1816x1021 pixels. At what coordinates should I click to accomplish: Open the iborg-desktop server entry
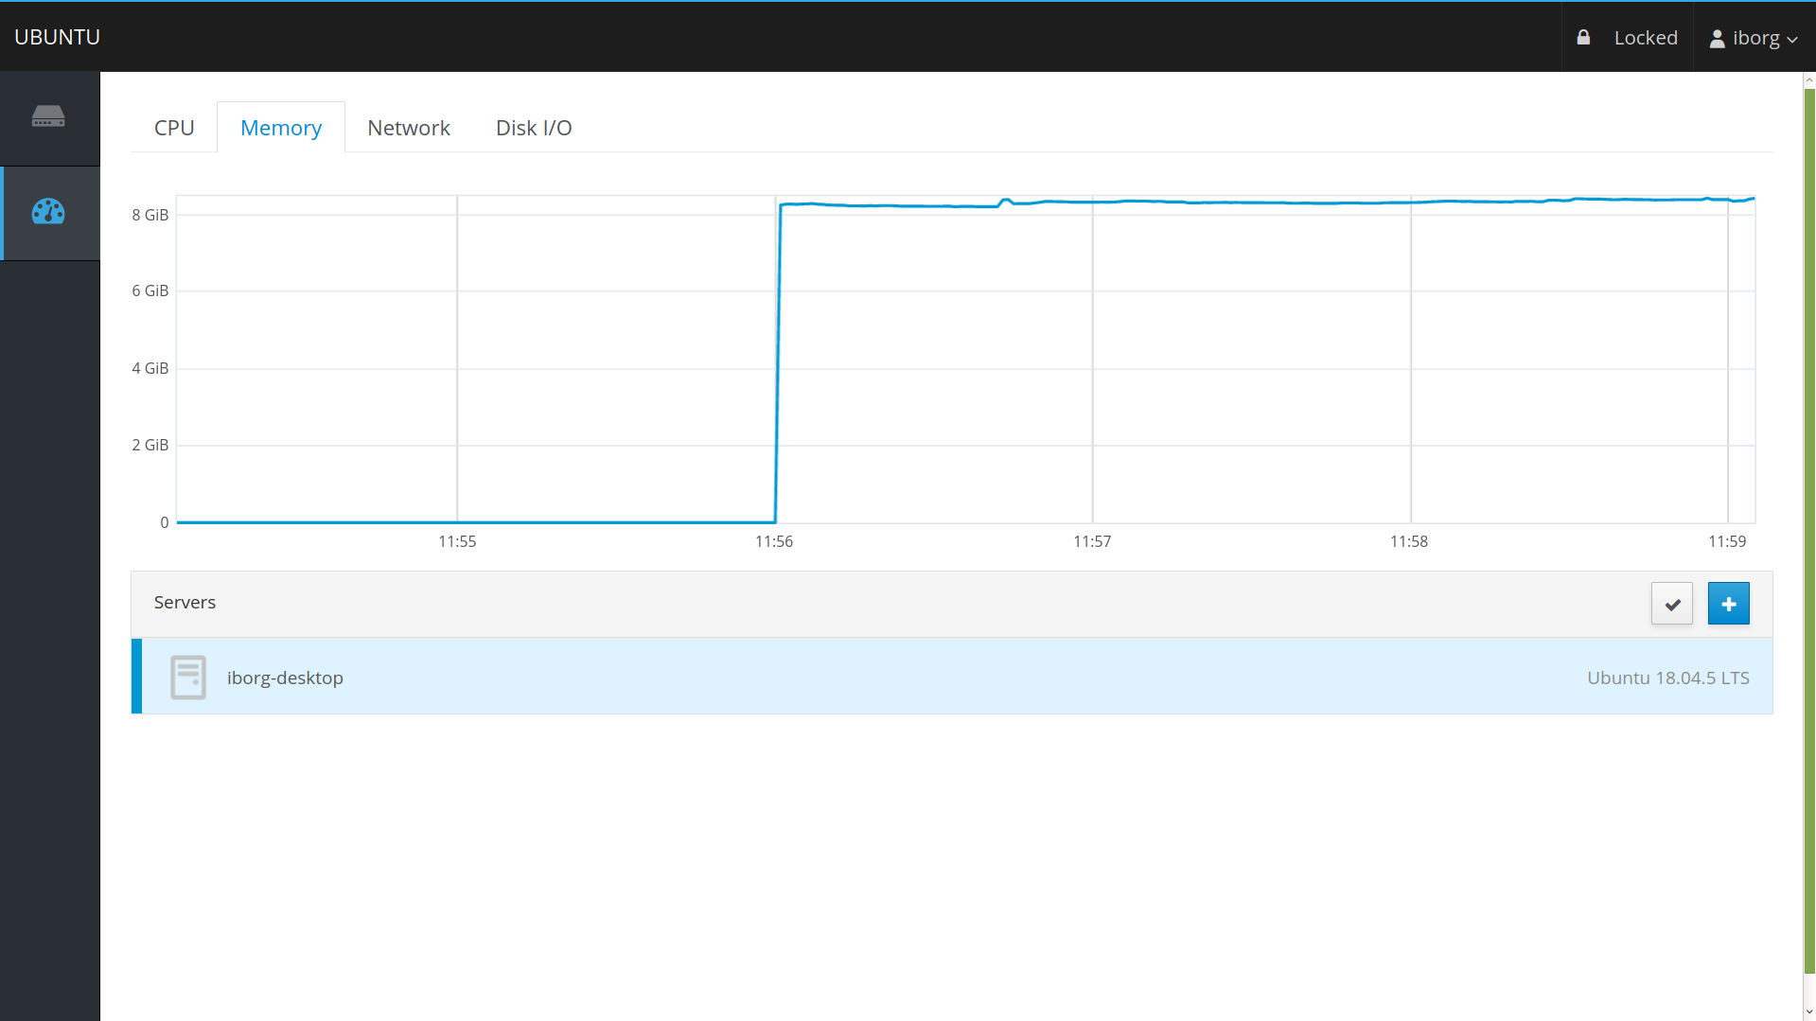285,677
